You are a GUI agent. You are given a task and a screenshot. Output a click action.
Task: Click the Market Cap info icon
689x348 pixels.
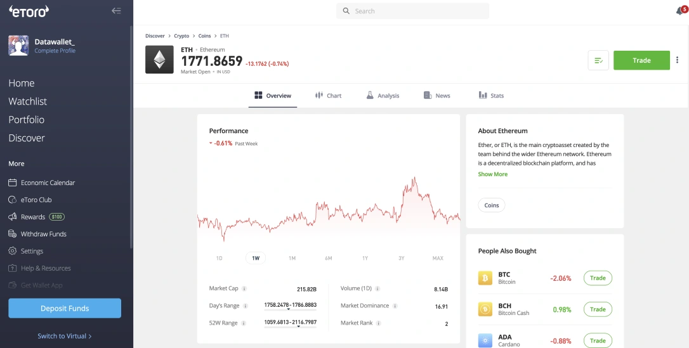(x=244, y=289)
